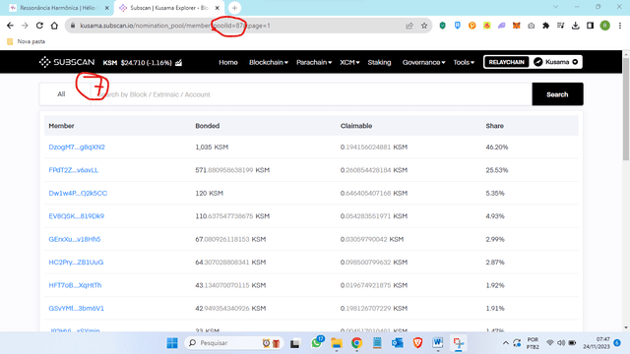
Task: Open the Windows Start menu
Action: pyautogui.click(x=172, y=343)
